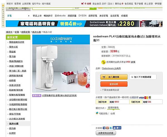The height and width of the screenshot is (137, 167).
Task: Share product via Plurk icon
Action: 107,128
